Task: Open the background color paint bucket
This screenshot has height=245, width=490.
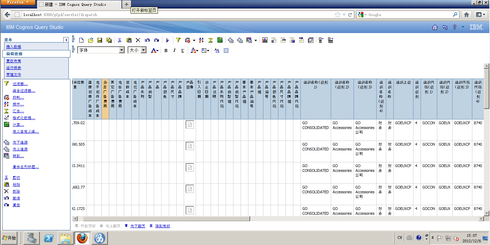Action: coord(194,50)
